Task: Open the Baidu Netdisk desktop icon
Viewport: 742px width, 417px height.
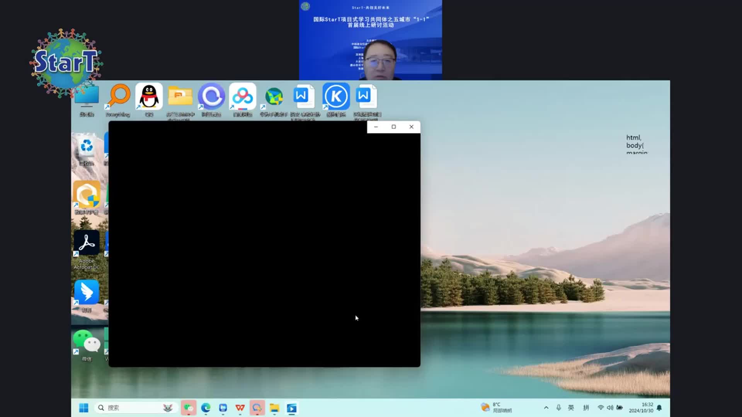Action: coord(243,97)
